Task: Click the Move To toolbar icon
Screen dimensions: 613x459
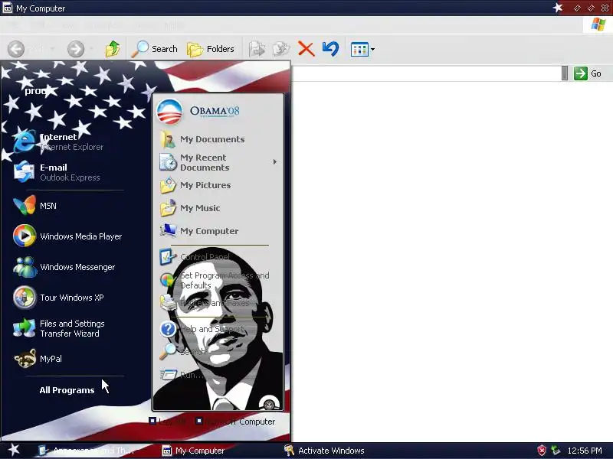Action: click(257, 49)
